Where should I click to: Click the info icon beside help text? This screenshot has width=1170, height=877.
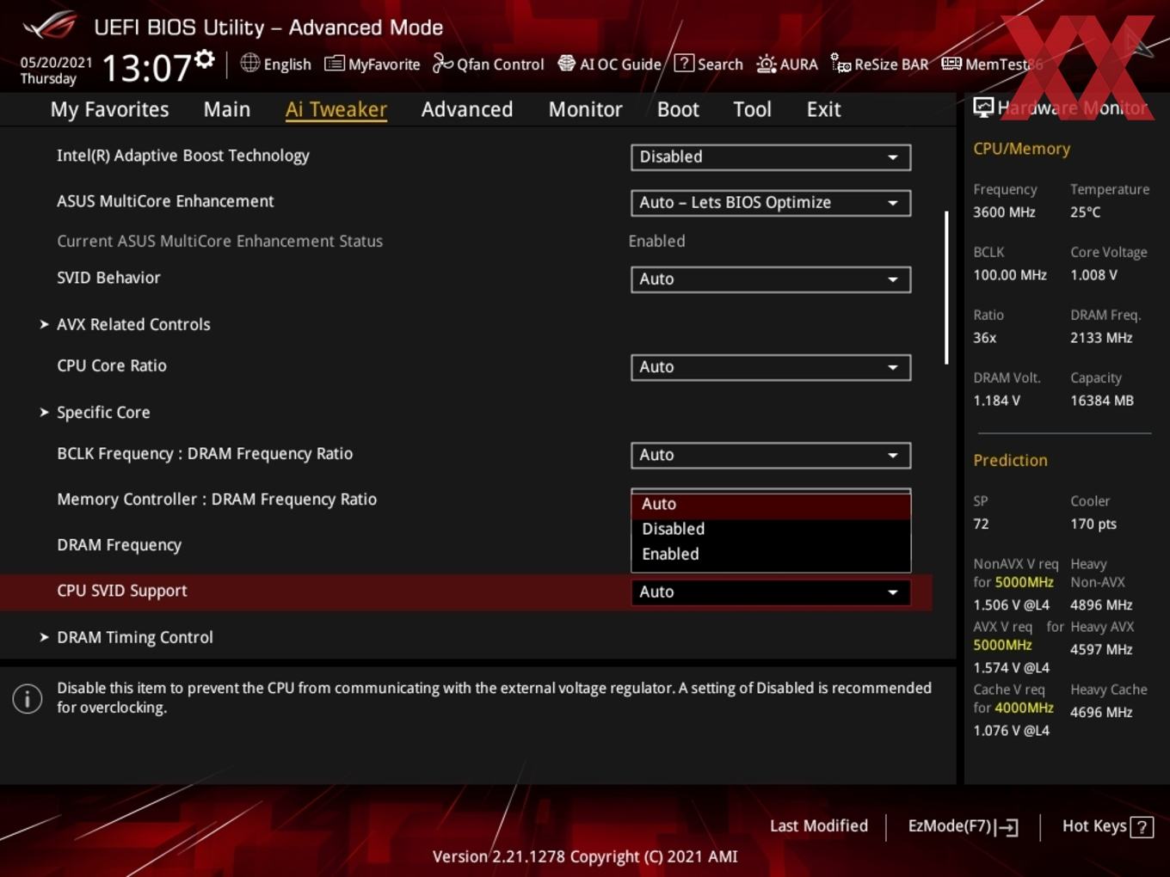coord(28,699)
